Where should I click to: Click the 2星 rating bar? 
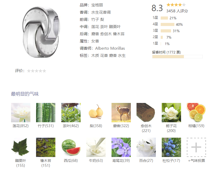(162, 37)
